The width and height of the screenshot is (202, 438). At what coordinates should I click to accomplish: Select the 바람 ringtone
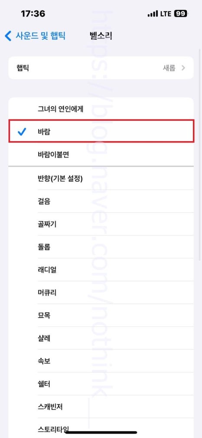tap(101, 131)
